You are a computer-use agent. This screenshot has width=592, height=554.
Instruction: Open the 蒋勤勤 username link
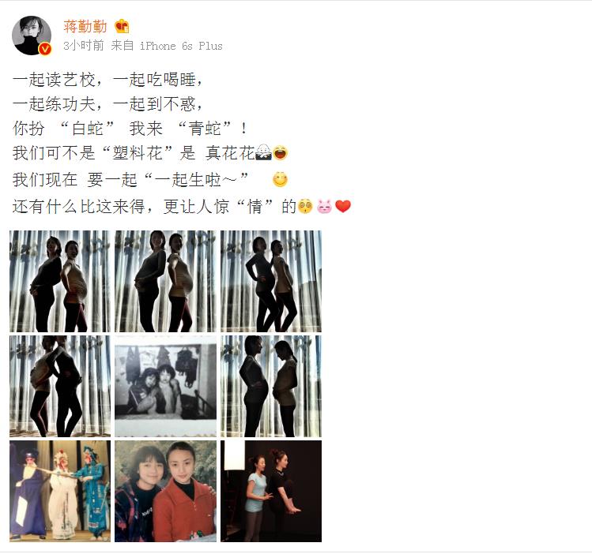pos(85,26)
